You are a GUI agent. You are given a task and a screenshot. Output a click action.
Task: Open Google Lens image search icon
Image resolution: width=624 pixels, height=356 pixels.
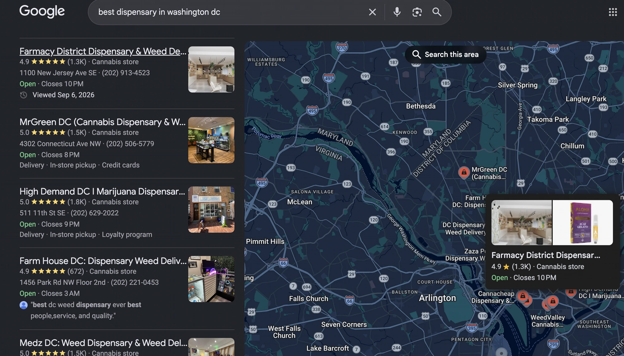tap(417, 12)
